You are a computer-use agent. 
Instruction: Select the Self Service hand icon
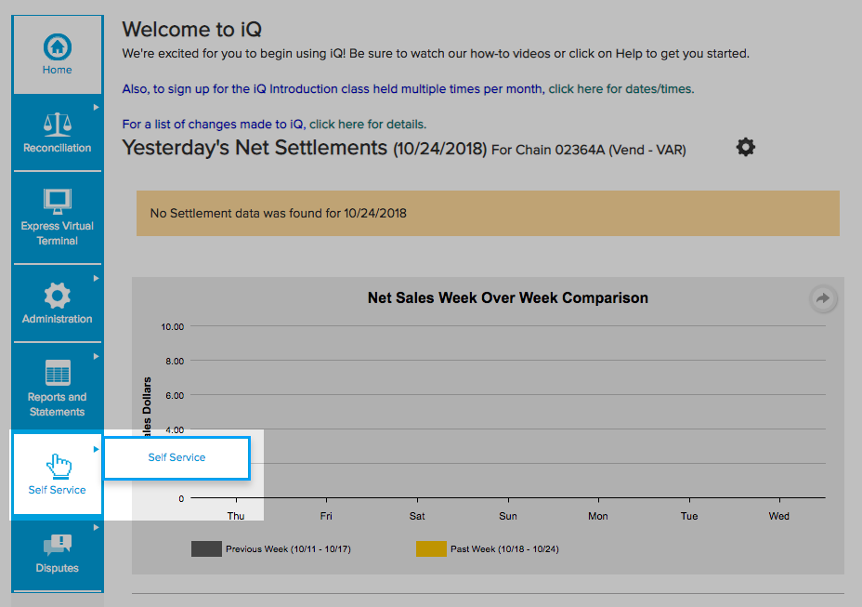tap(59, 466)
